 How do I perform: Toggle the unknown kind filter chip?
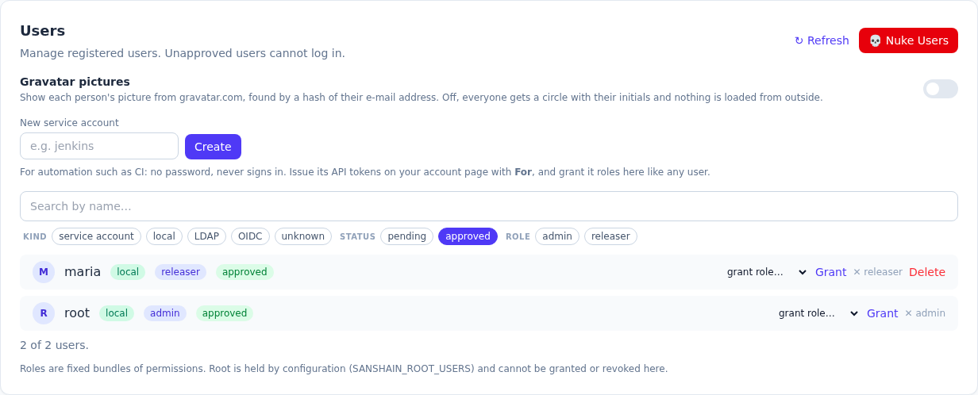click(x=303, y=236)
